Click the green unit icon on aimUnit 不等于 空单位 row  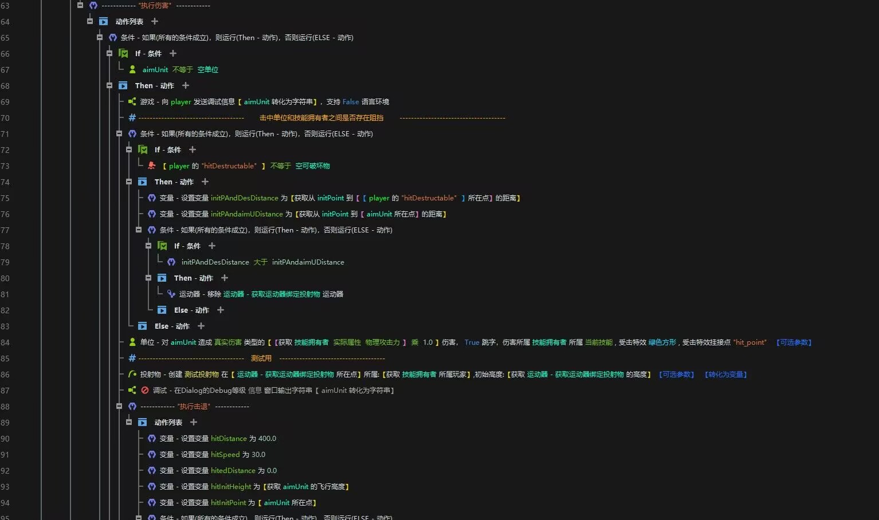tap(132, 69)
